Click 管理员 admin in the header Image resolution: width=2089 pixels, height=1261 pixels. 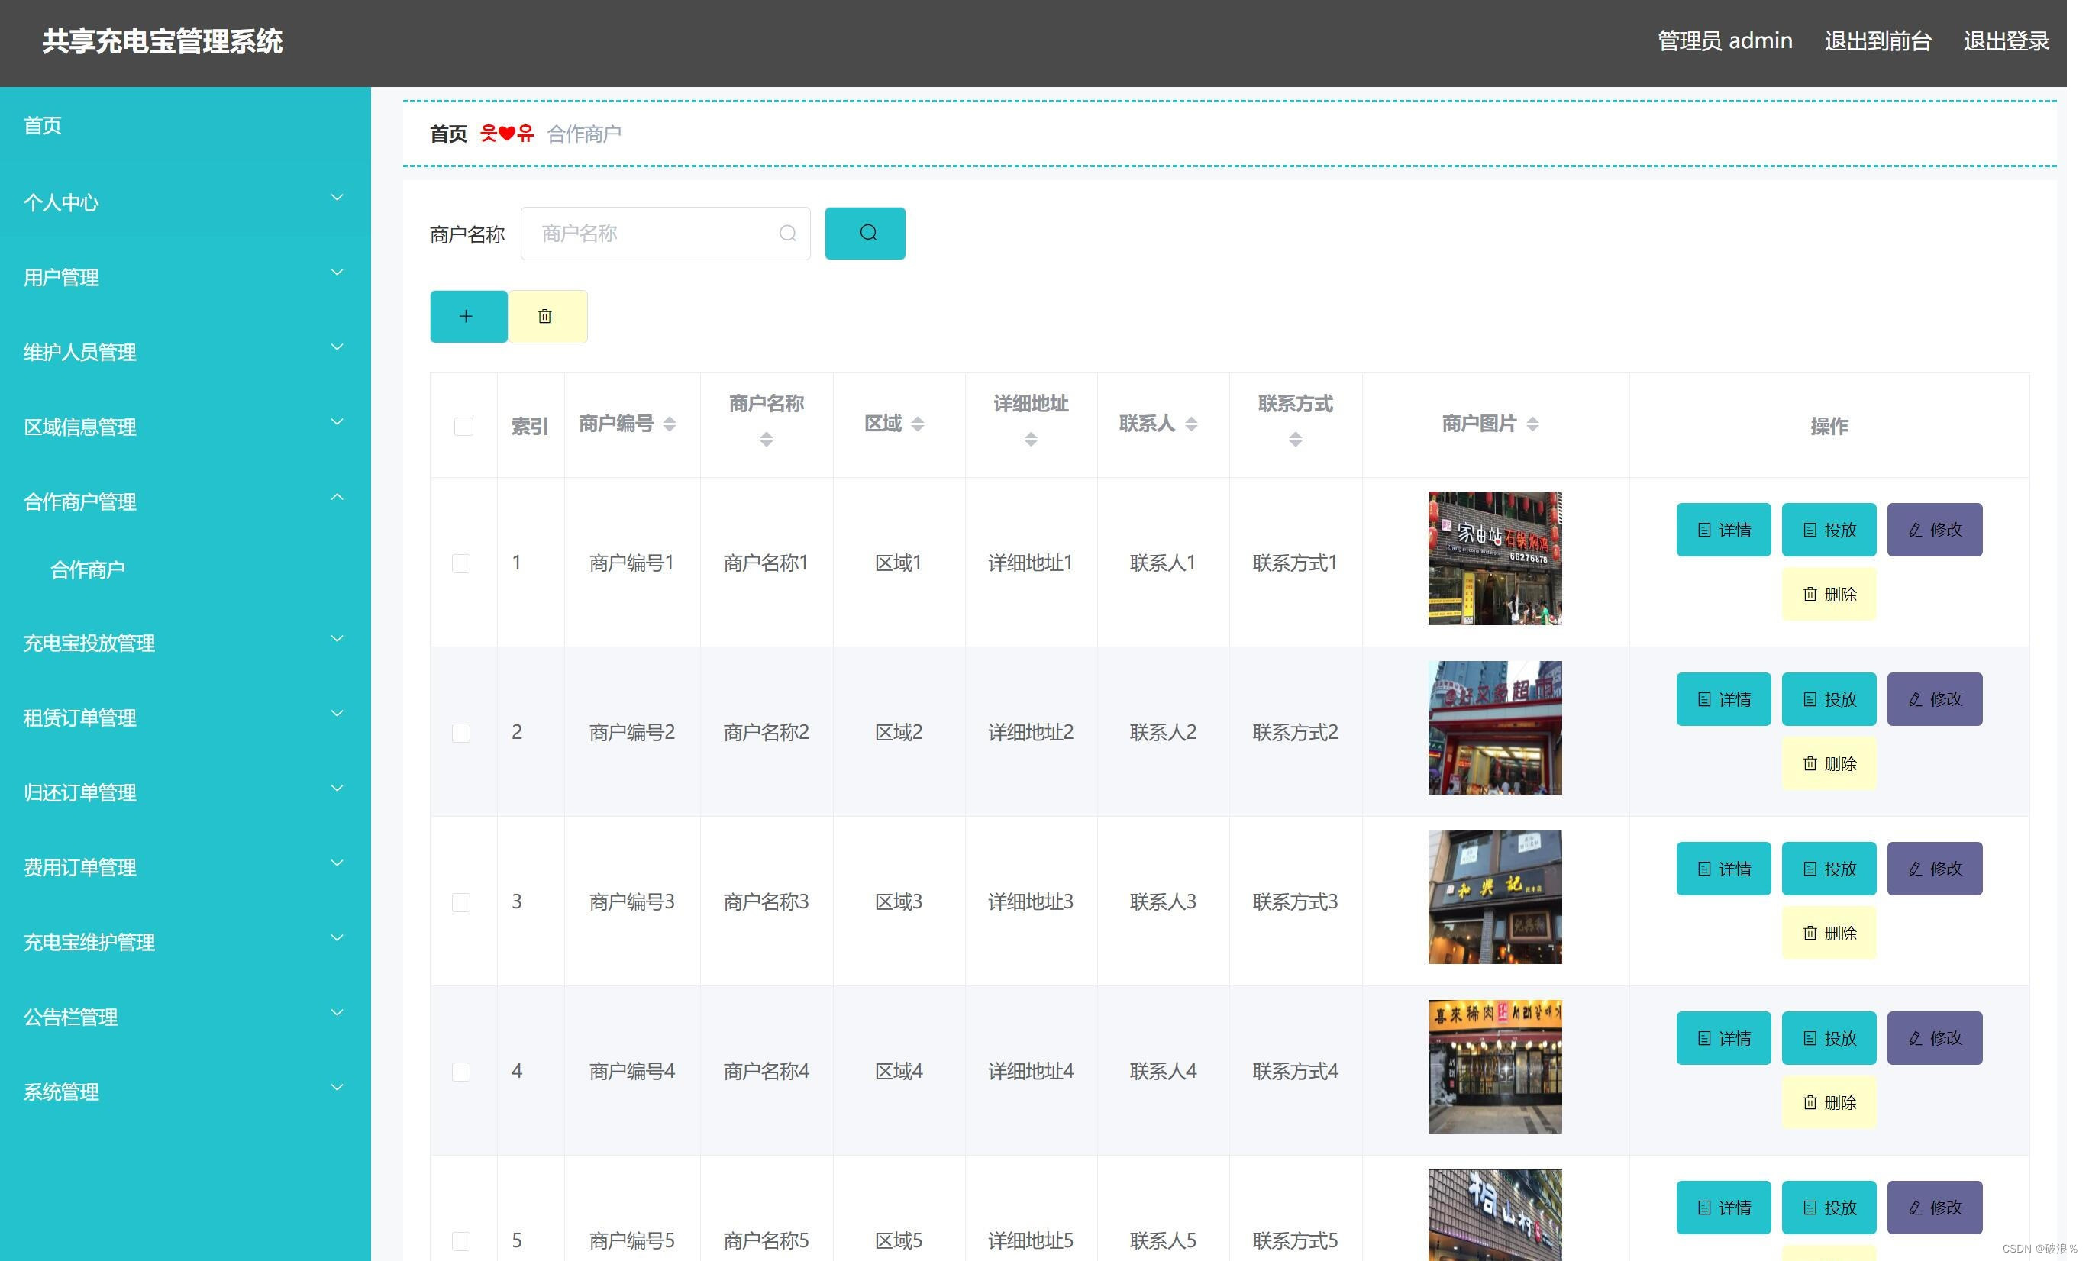[x=1725, y=40]
